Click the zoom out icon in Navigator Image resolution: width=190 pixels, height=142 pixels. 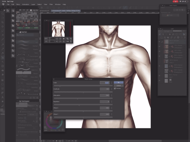pos(57,39)
